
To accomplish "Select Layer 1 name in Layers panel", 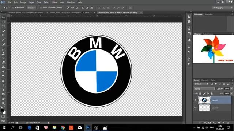I will [215, 108].
